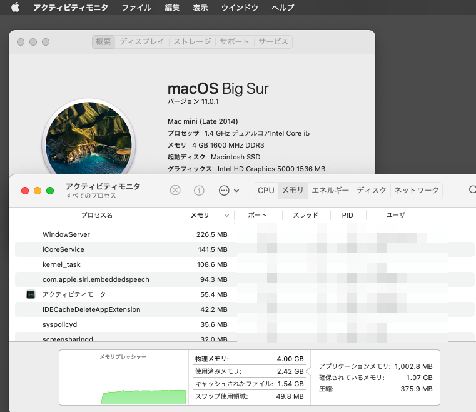Open the ヘルプ menu
The width and height of the screenshot is (476, 412).
pyautogui.click(x=283, y=8)
